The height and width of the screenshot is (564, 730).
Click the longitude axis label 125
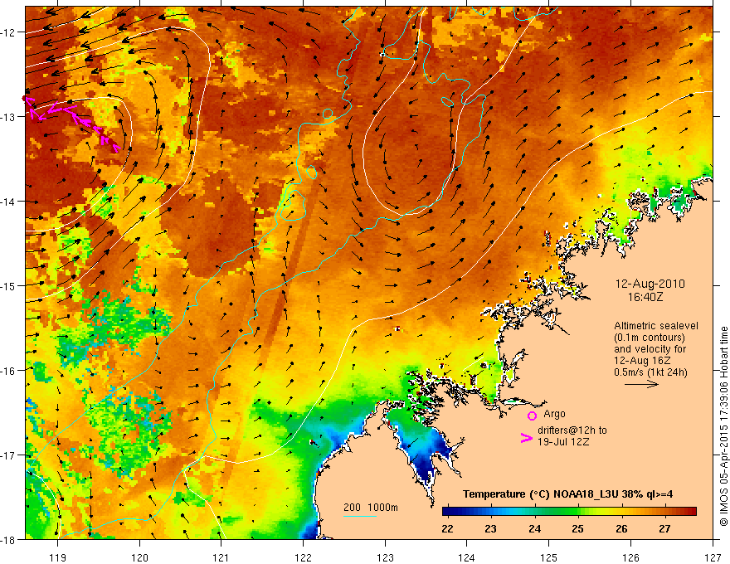(x=549, y=557)
